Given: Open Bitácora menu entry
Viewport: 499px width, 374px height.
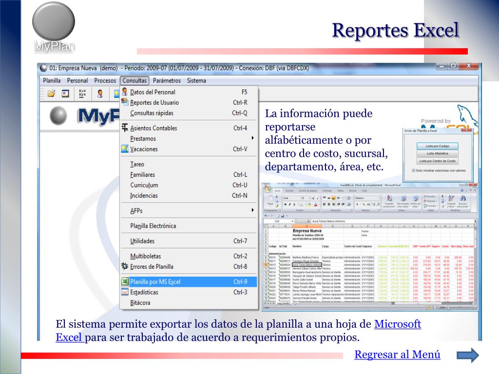Looking at the screenshot, I should pyautogui.click(x=189, y=303).
